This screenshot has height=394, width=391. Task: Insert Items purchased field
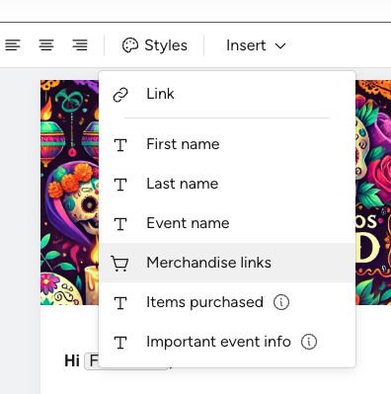tap(227, 302)
